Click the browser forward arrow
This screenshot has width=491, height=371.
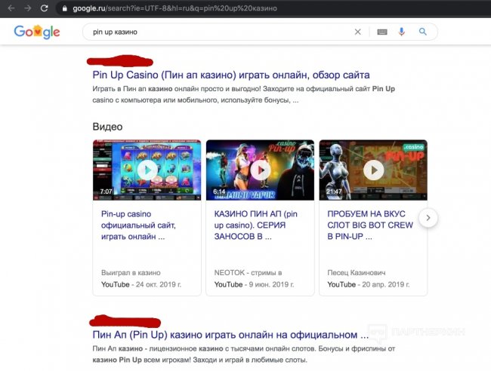(28, 8)
